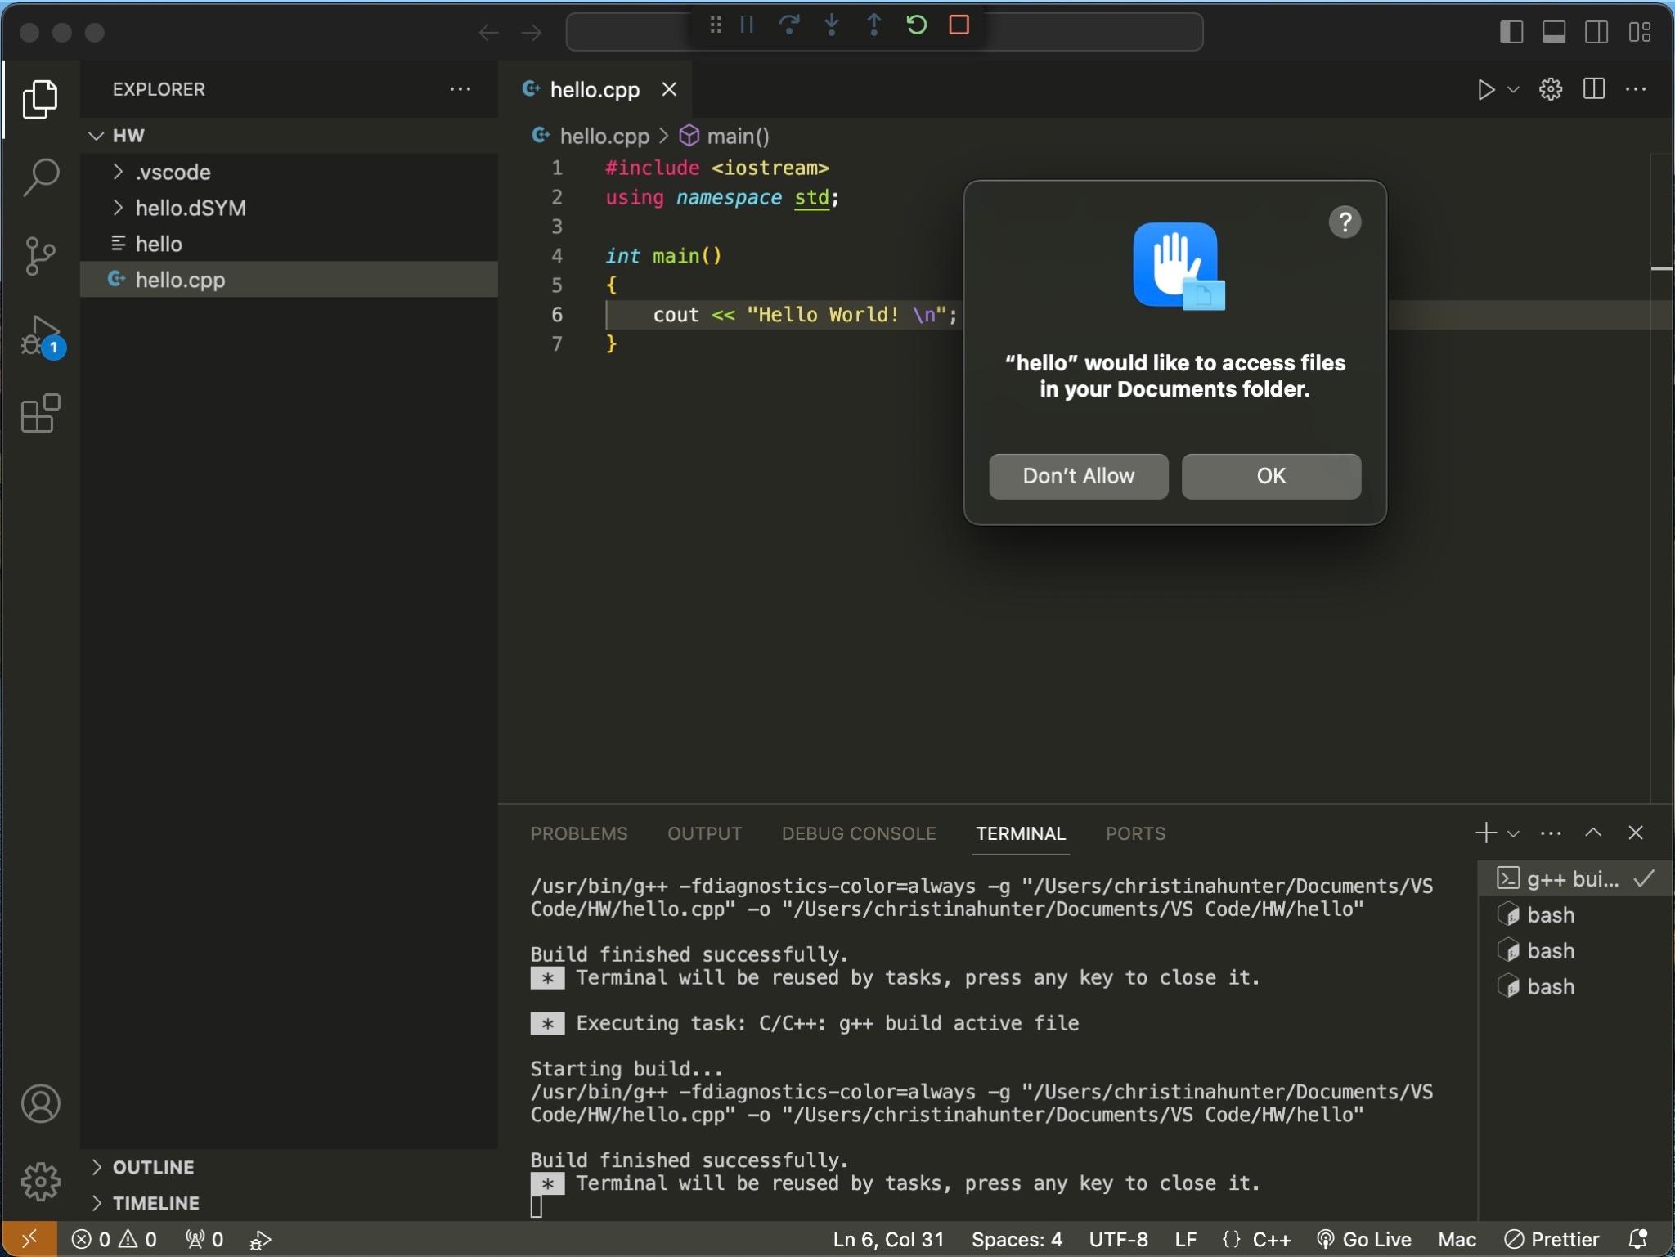Click OK to grant Documents folder access
The width and height of the screenshot is (1675, 1257).
pos(1270,476)
